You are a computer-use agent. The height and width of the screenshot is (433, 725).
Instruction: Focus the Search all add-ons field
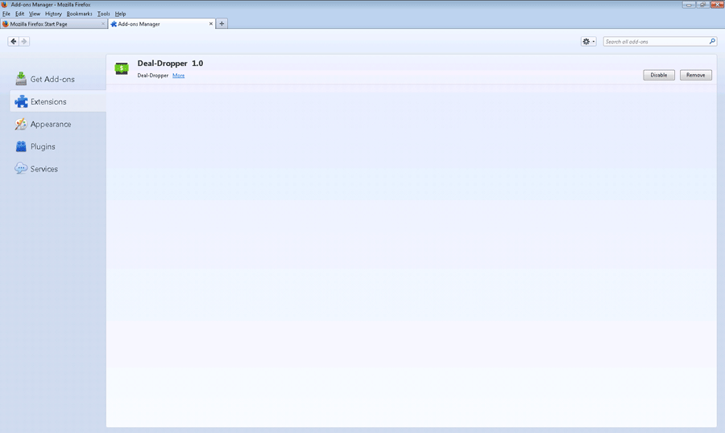point(654,41)
